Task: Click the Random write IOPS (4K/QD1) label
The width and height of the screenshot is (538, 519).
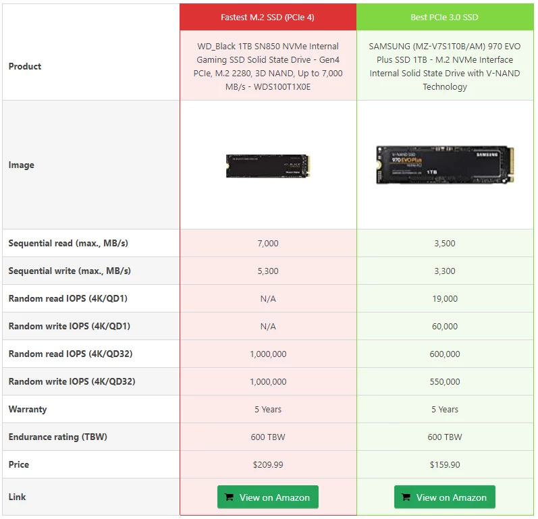Action: (70, 326)
